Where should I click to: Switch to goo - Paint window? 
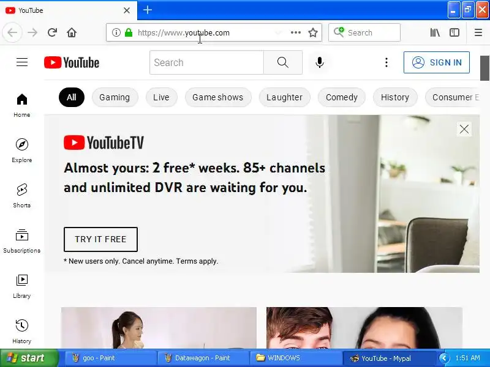pyautogui.click(x=111, y=358)
